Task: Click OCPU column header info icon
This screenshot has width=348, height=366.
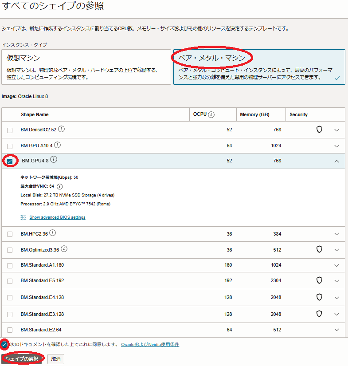Action: [x=211, y=114]
